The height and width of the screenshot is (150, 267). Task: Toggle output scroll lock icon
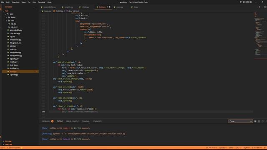[x=259, y=121]
